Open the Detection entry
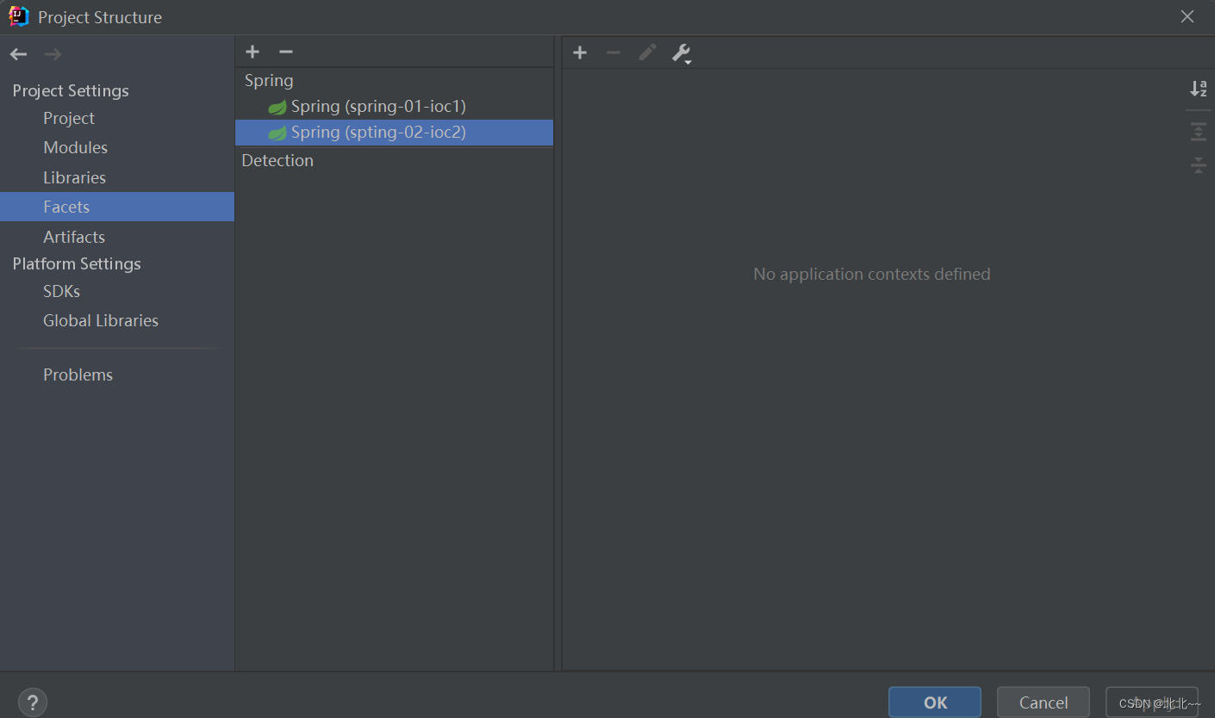The image size is (1215, 718). (277, 160)
